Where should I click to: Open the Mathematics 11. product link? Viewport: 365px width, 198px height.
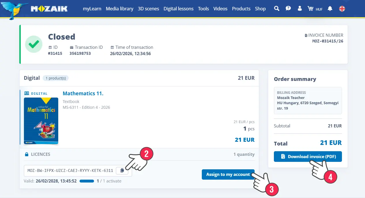point(83,93)
